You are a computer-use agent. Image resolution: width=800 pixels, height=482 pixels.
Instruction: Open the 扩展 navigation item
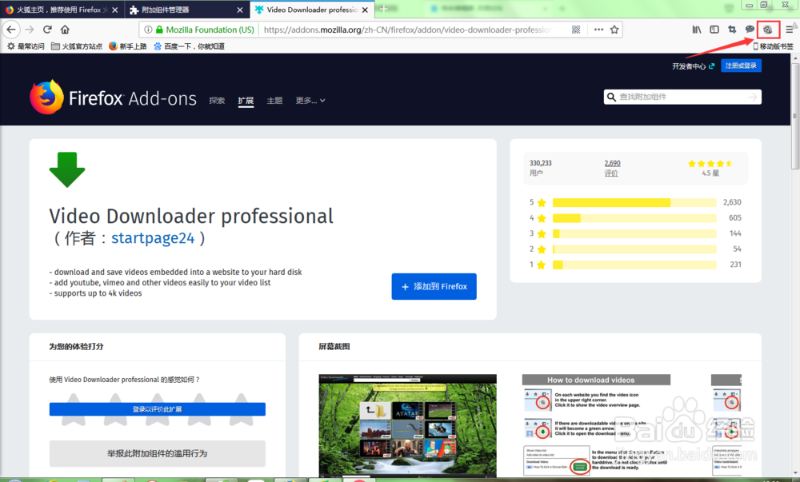(246, 101)
